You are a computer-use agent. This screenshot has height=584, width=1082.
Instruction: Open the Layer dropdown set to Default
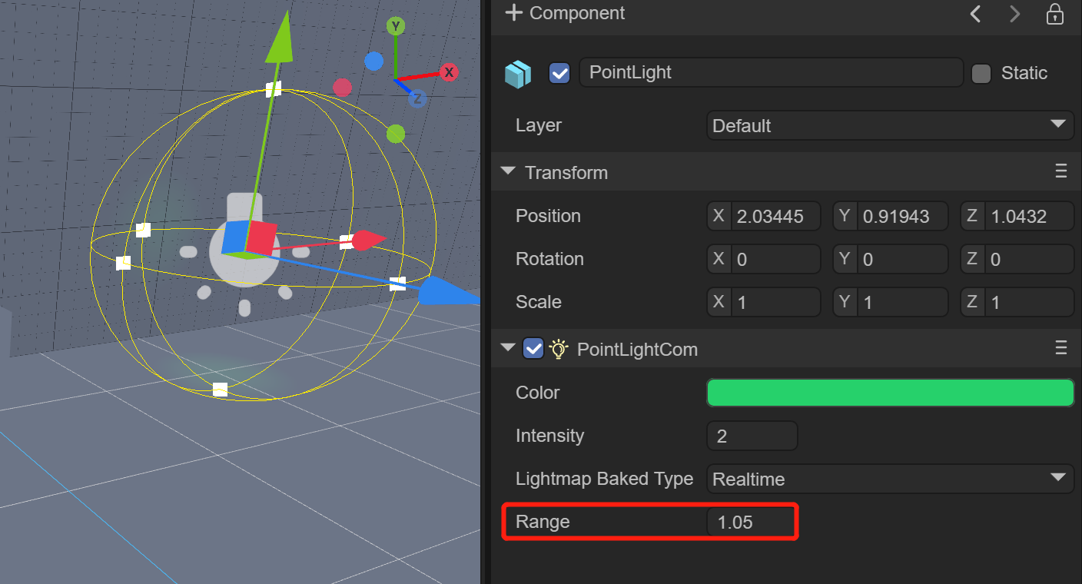889,125
